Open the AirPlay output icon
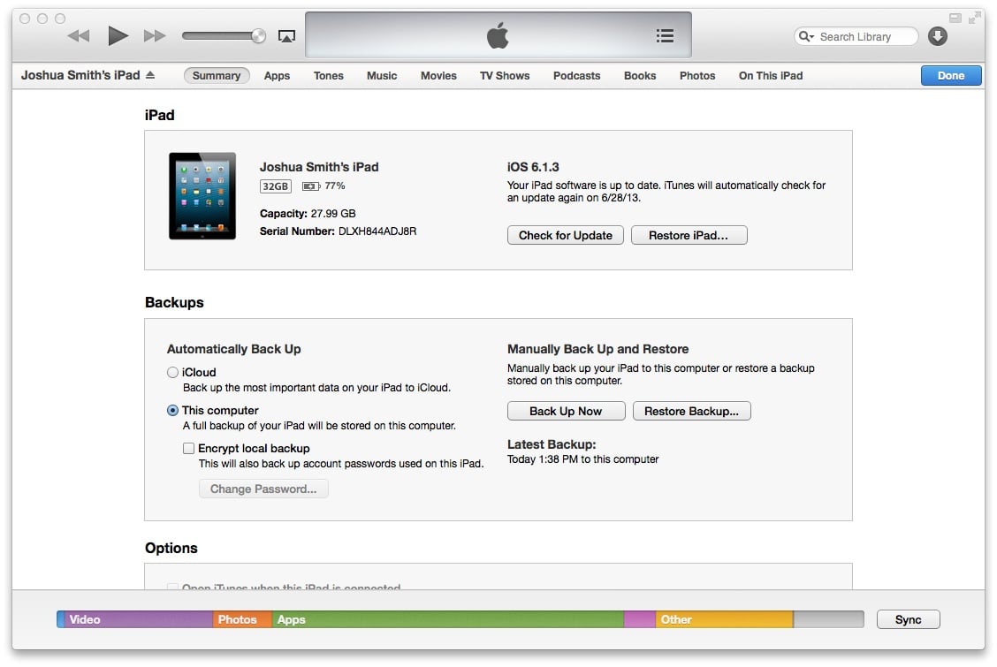 click(x=286, y=36)
